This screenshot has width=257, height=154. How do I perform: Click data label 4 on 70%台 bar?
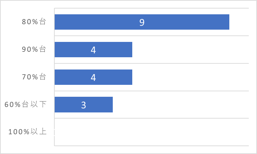click(93, 78)
